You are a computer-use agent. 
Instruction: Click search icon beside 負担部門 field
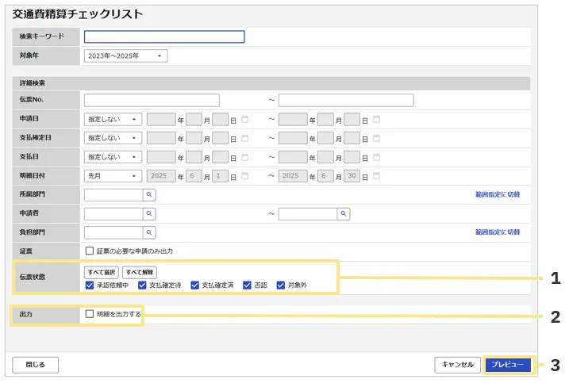pyautogui.click(x=149, y=232)
